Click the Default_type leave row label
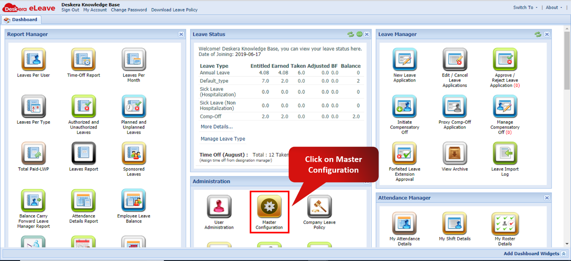The image size is (571, 261). coord(214,81)
